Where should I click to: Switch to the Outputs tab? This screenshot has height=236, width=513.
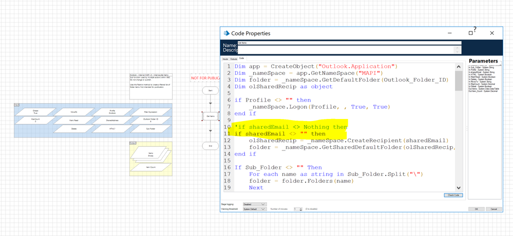point(234,59)
